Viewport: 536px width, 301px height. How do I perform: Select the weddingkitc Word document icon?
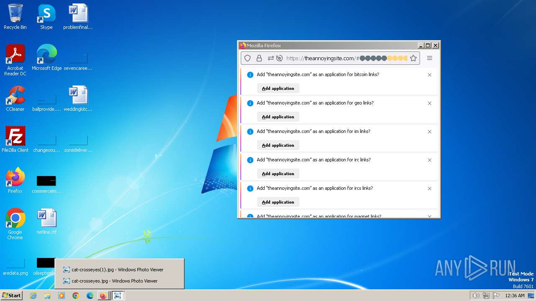(78, 99)
